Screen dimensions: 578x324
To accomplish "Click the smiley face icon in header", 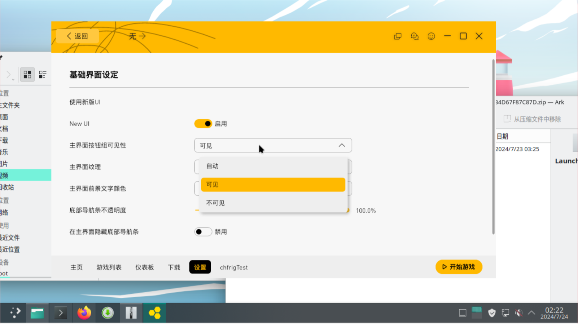I will point(431,36).
